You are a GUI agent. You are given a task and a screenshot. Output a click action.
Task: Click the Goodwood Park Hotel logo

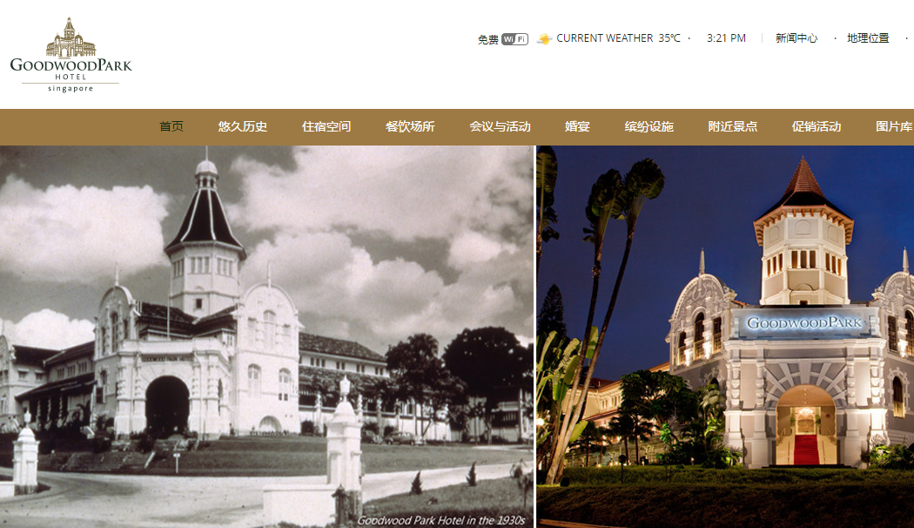pos(71,55)
